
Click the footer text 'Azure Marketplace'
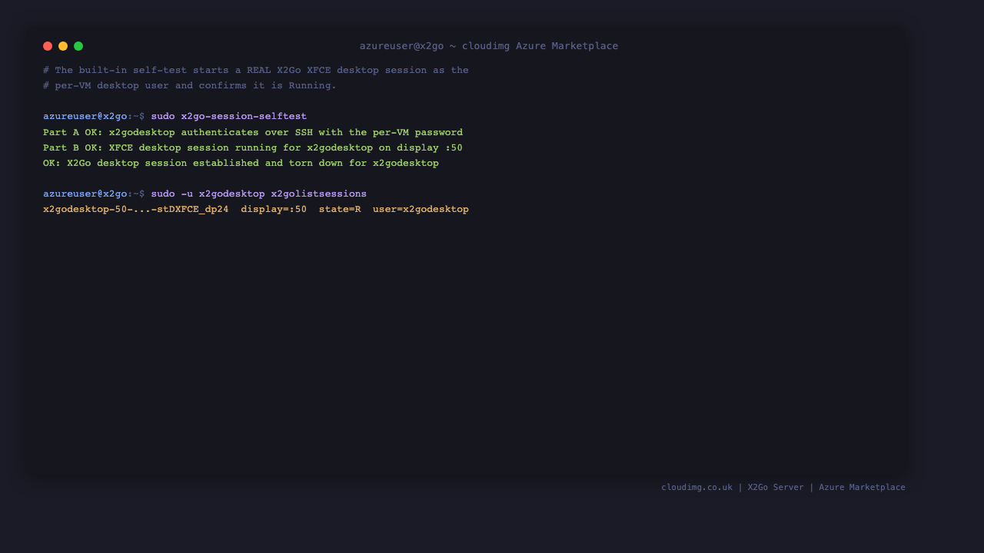pos(862,487)
